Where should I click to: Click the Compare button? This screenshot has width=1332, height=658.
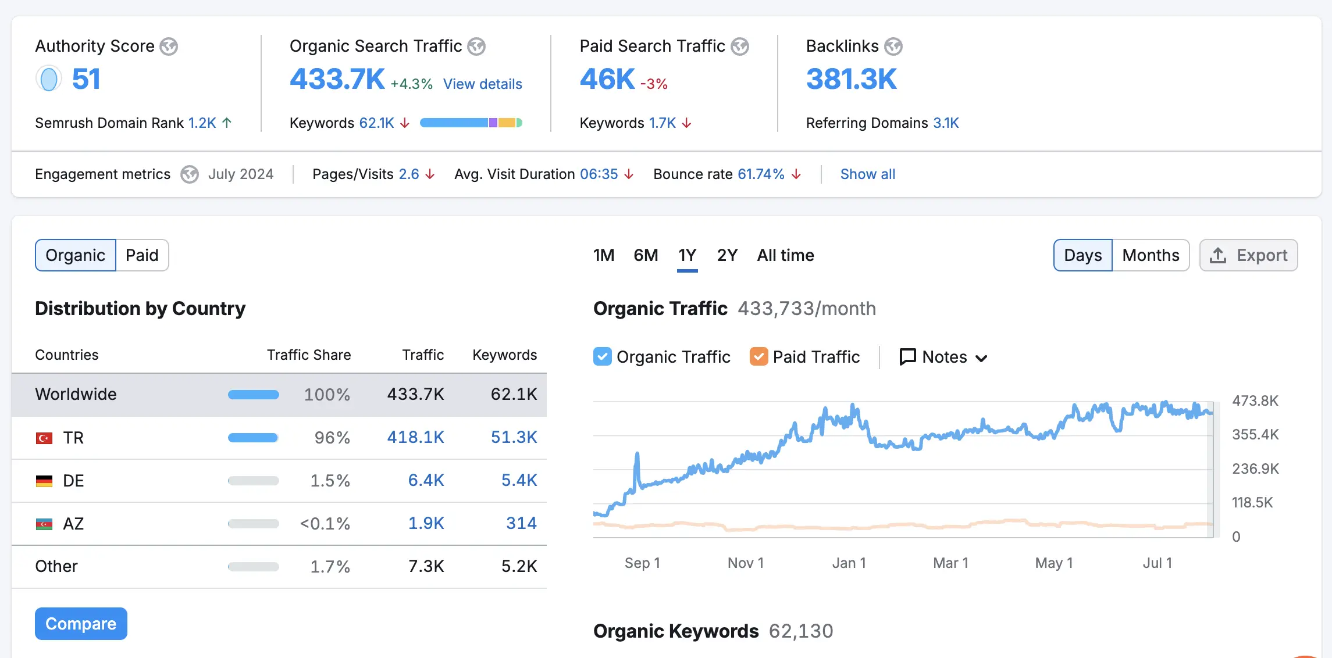[x=81, y=624]
